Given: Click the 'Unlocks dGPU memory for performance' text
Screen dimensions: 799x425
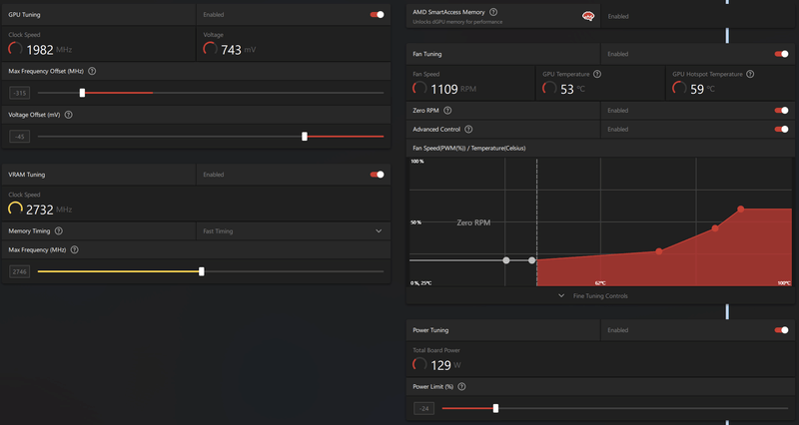Looking at the screenshot, I should point(457,22).
